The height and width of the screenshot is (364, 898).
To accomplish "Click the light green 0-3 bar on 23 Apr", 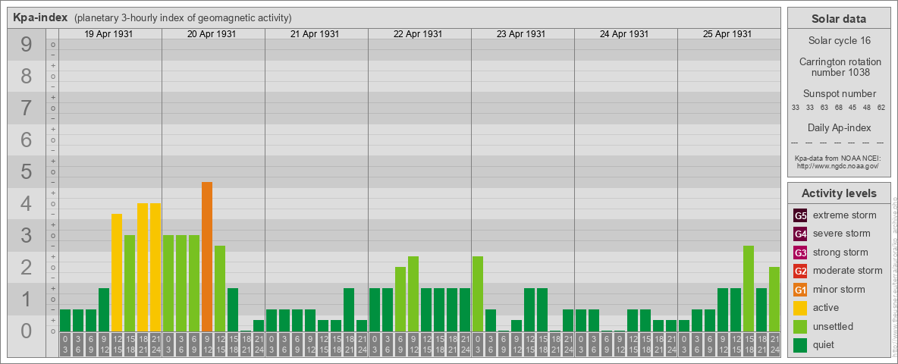I will click(478, 294).
